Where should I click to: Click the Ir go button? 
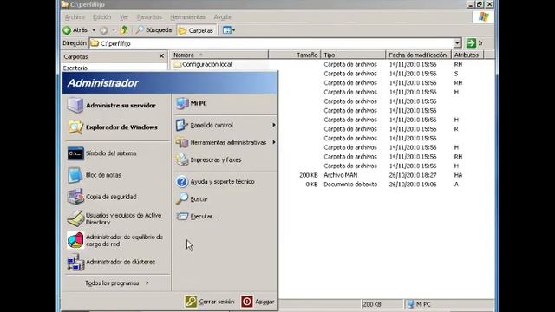click(474, 43)
